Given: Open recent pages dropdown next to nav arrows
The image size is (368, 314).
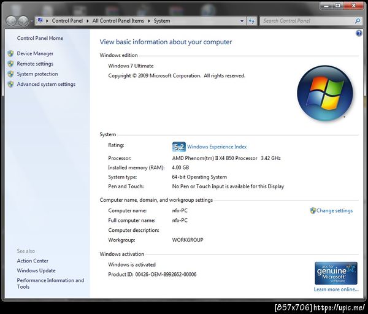Looking at the screenshot, I should 32,21.
